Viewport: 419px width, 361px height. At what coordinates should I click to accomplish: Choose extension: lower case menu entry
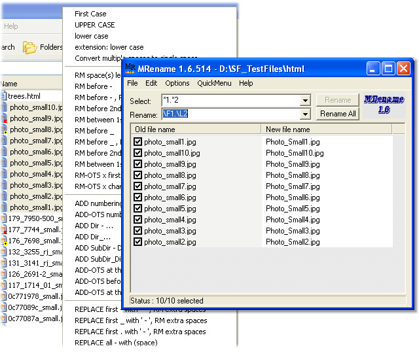pyautogui.click(x=109, y=47)
